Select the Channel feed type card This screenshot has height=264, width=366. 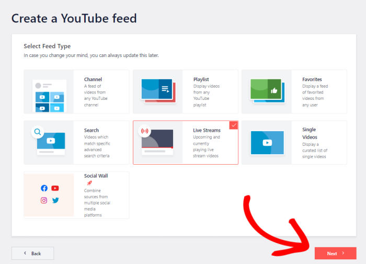click(x=76, y=91)
